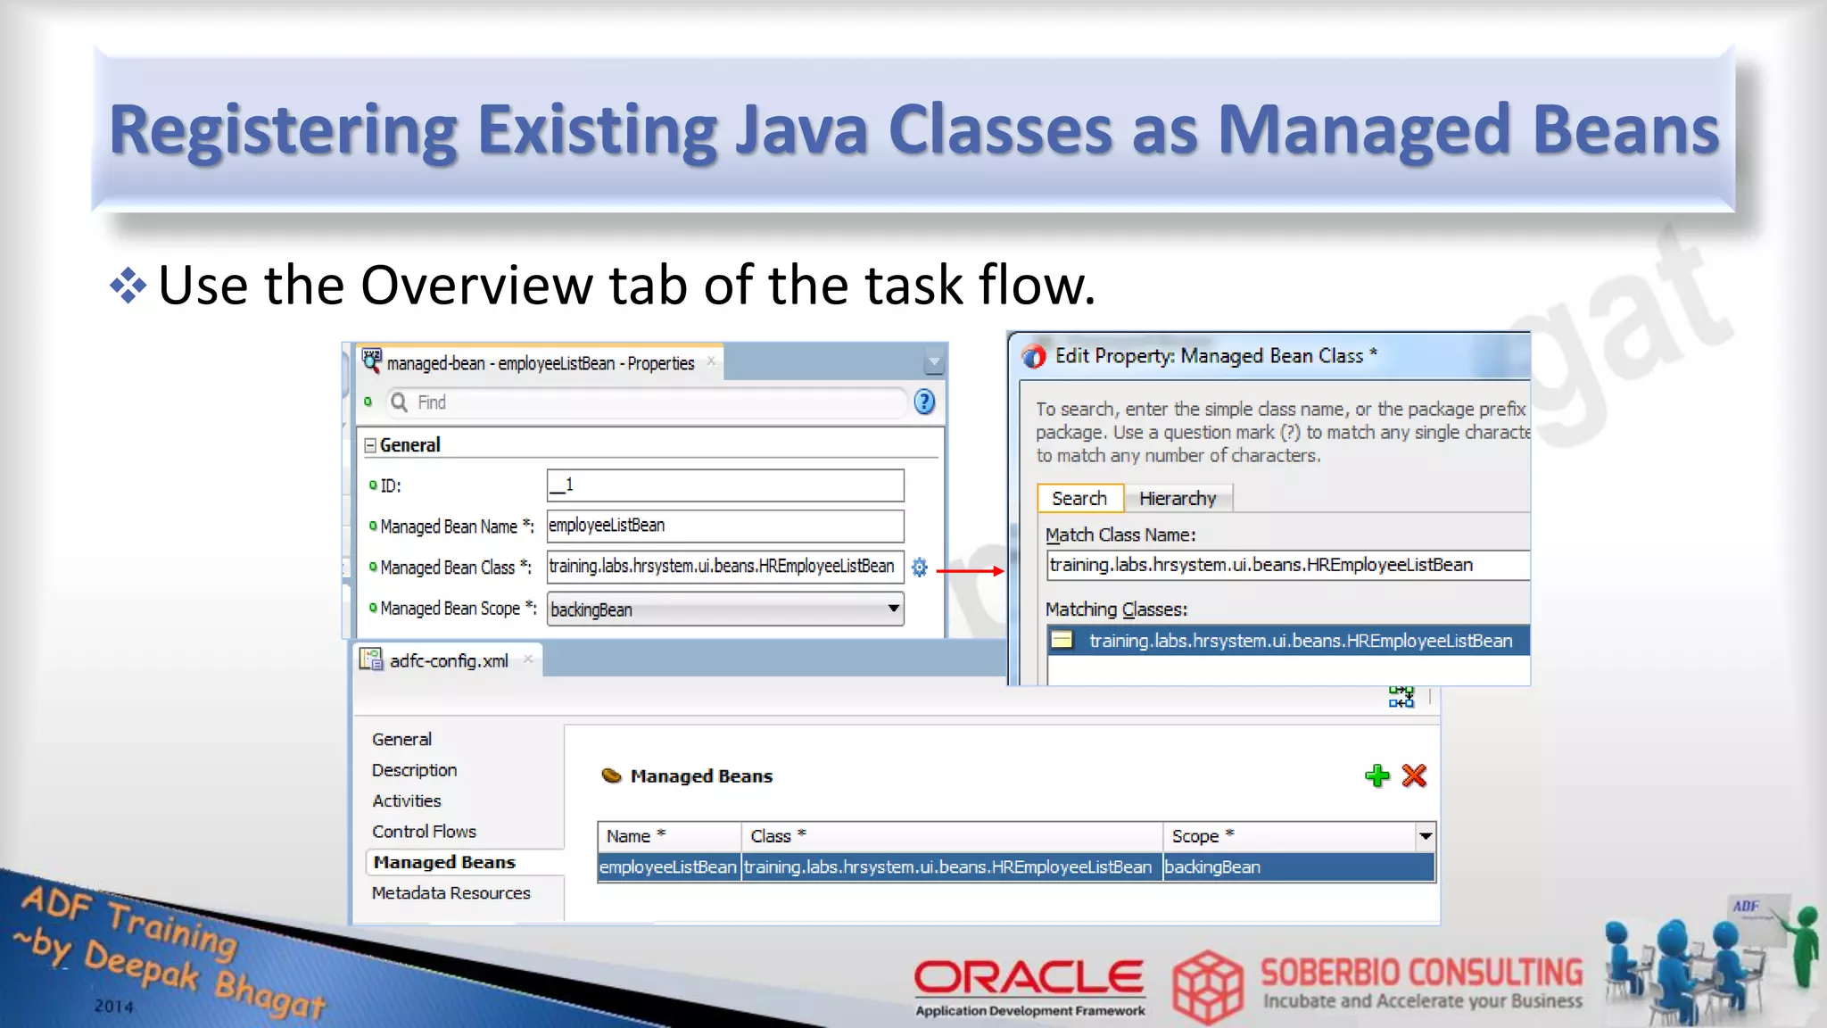The width and height of the screenshot is (1827, 1028).
Task: Click magnifier icon in Find box
Action: coord(400,402)
